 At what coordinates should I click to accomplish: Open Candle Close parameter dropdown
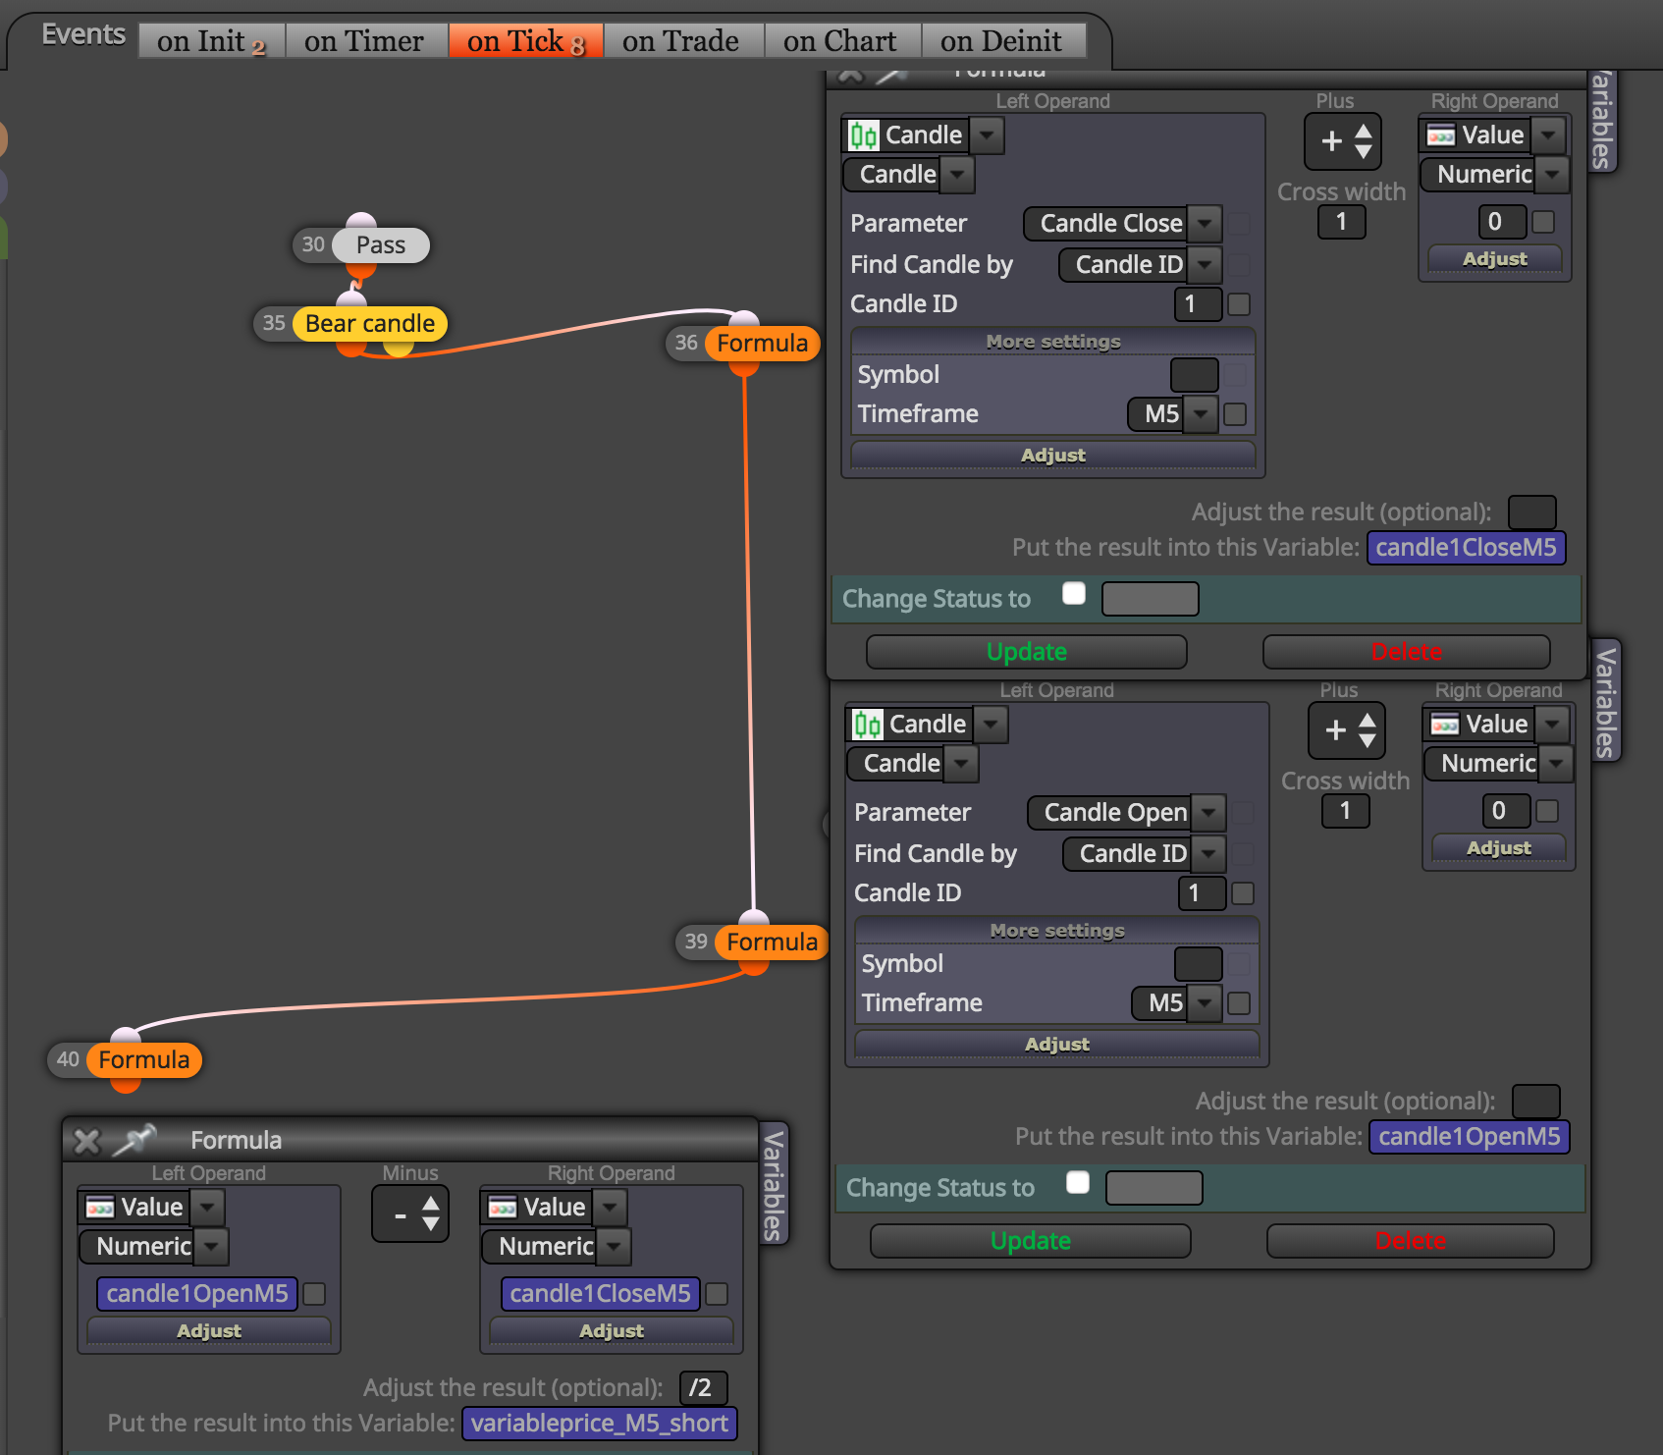click(1123, 224)
